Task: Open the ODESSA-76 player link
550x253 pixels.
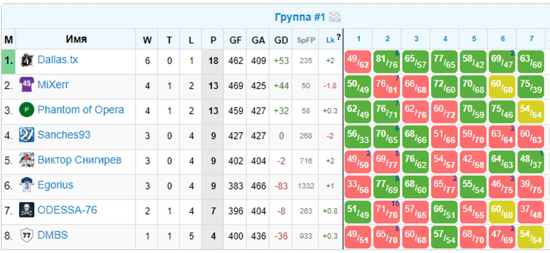Action: point(67,210)
